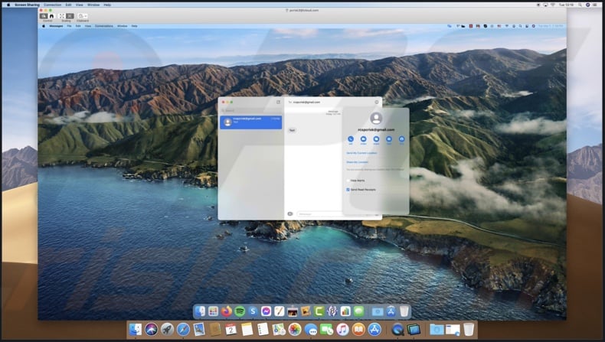Open Maps from the local dock
605x342 pixels.
279,329
